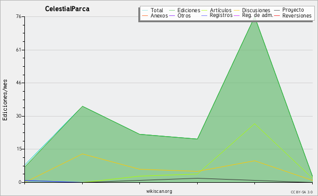The height and width of the screenshot is (196, 318).
Task: Click the purple Otros color swatch
Action: (172, 15)
